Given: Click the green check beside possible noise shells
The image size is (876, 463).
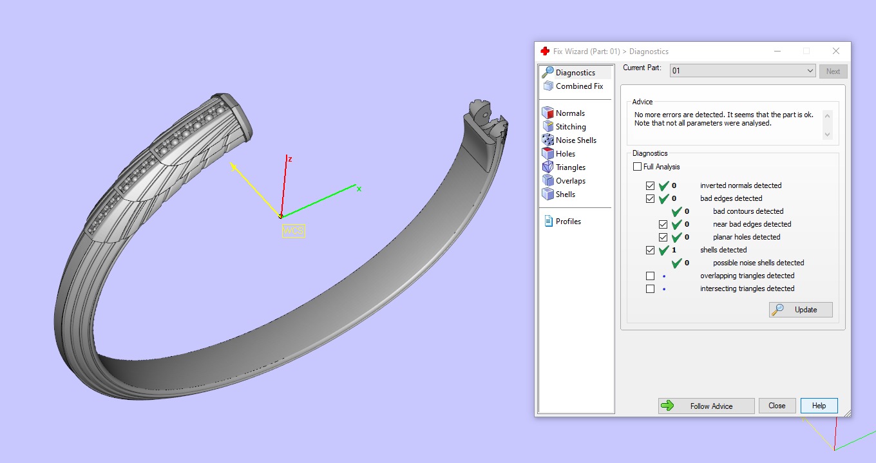Looking at the screenshot, I should [x=676, y=263].
